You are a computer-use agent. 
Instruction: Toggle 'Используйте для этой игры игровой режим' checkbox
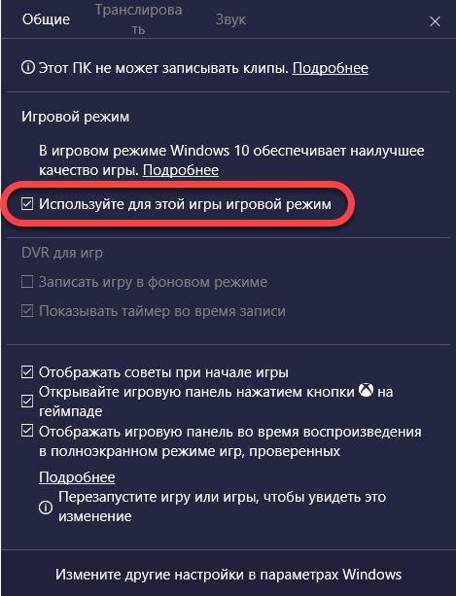tap(27, 204)
